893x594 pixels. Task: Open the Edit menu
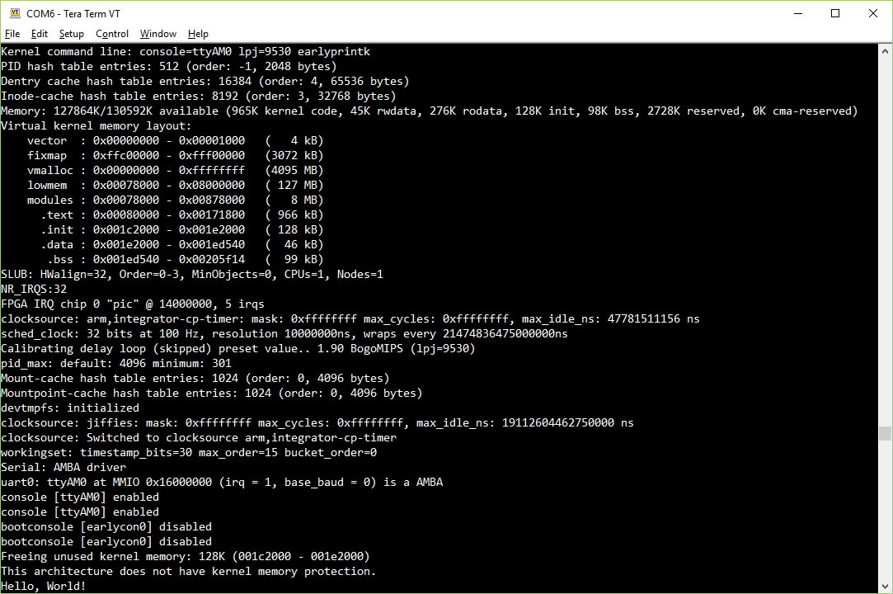click(39, 34)
